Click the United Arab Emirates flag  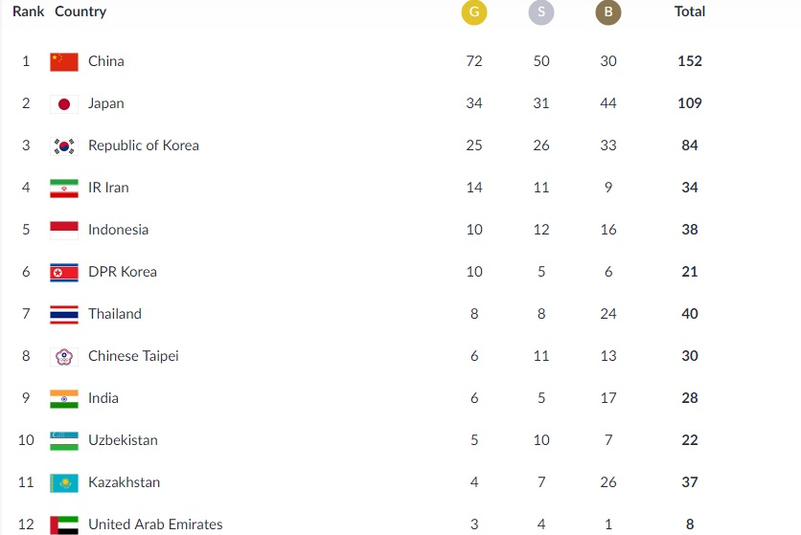point(64,524)
